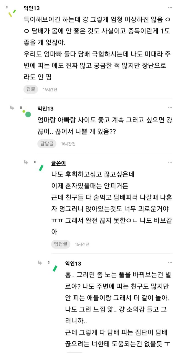Open the 익인13 username above the 흠.. 그러면 comment
Image resolution: width=177 pixels, height=353 pixels.
click(73, 263)
